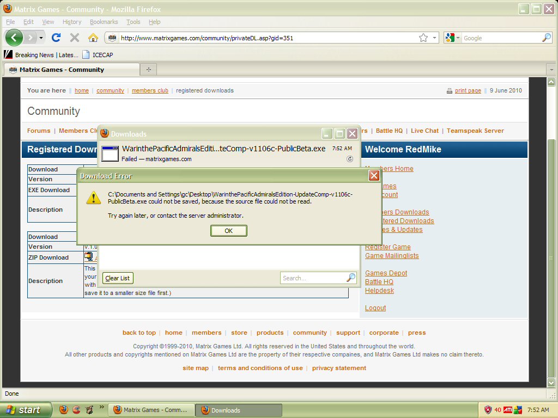Switch to Matrix Games taskbar button
Screen dimensions: 558x418
[151, 410]
